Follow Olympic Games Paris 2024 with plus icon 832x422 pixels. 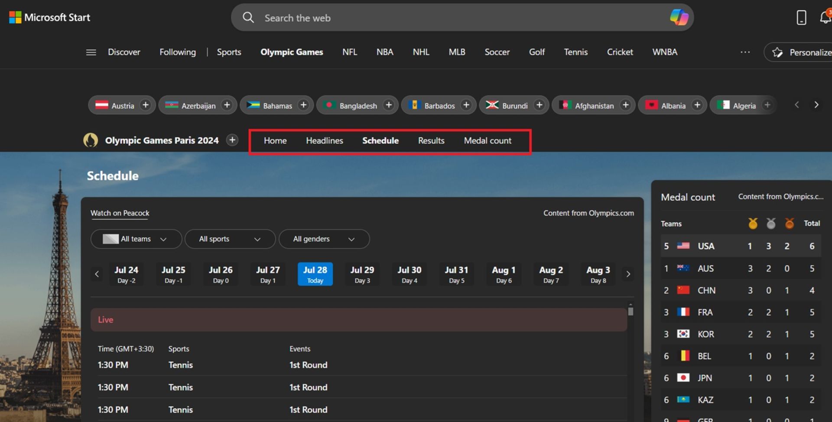232,140
